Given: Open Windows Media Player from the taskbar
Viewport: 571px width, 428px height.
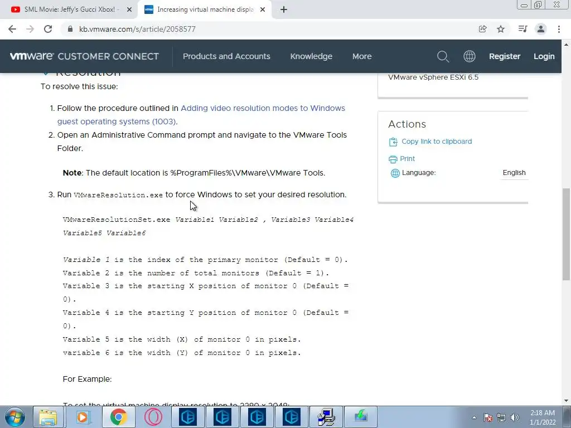Looking at the screenshot, I should click(83, 417).
